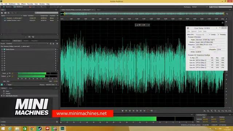Open the File menu in Audition
Screen dimensions: 233x131
[x=2, y=4]
